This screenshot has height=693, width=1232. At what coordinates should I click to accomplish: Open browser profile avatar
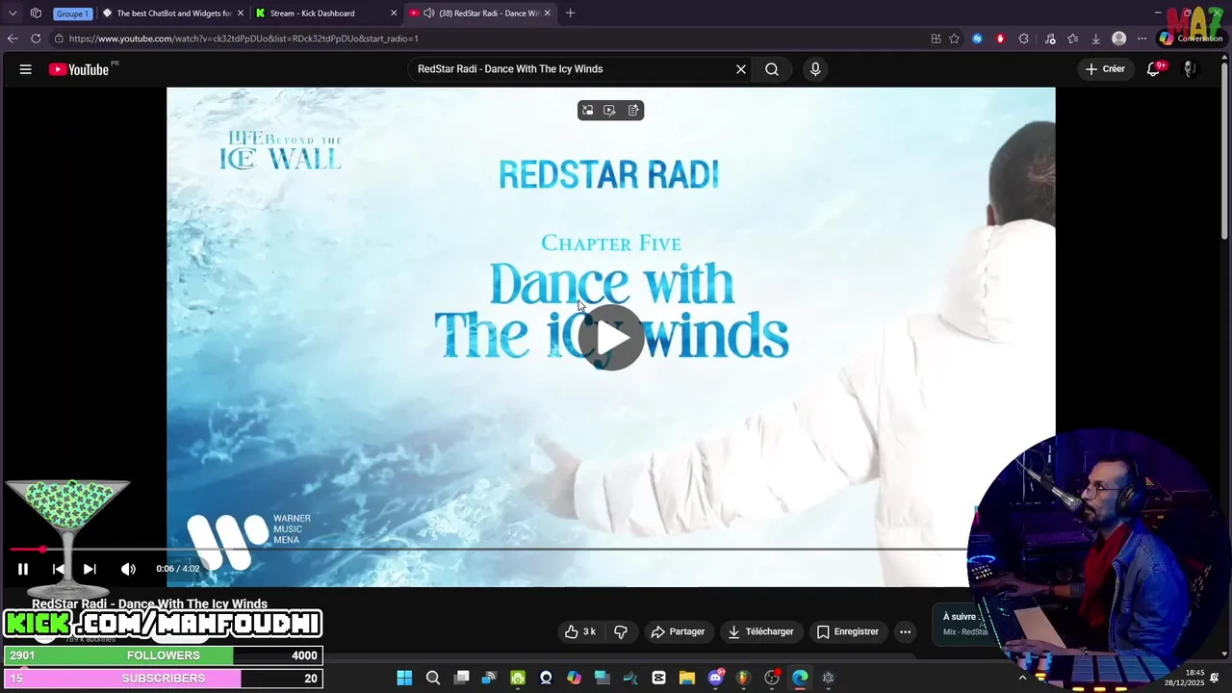(x=1118, y=38)
